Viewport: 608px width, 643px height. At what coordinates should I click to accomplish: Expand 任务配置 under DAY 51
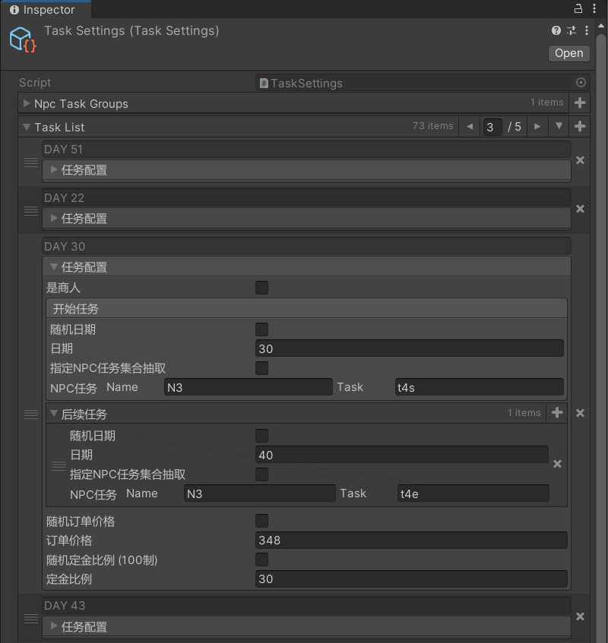pos(53,169)
